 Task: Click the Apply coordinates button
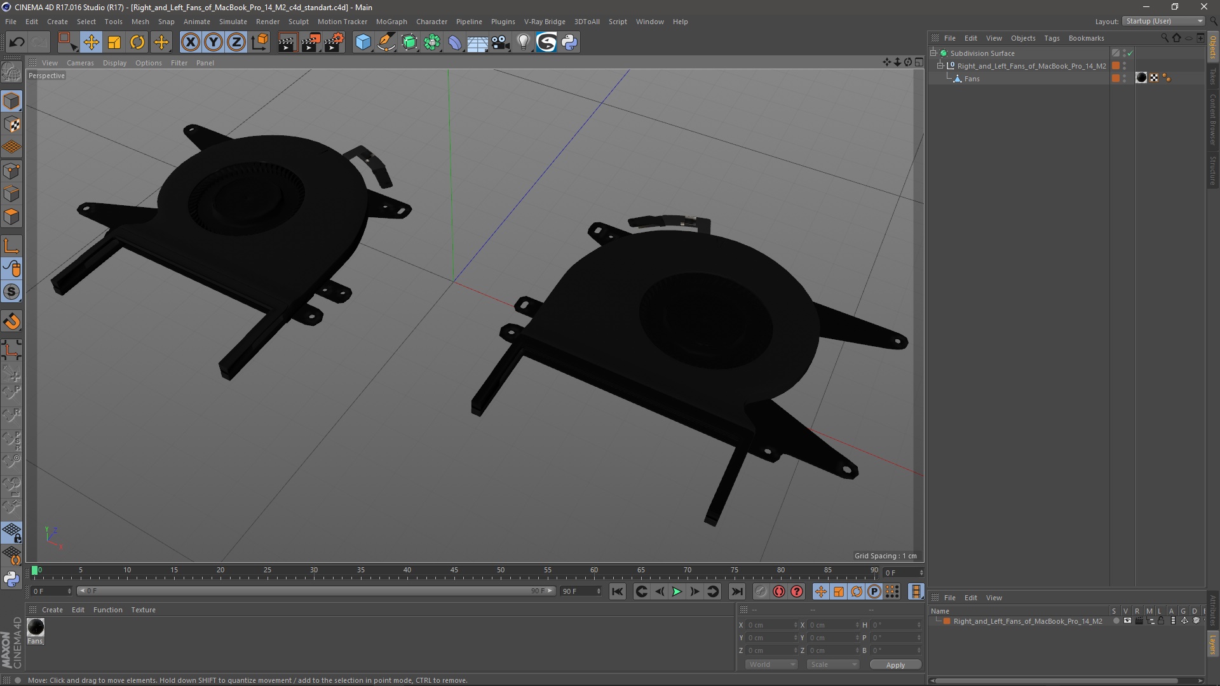pyautogui.click(x=895, y=665)
